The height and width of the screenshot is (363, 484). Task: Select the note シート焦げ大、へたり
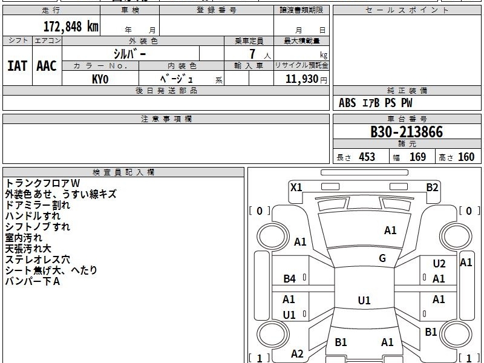(x=51, y=270)
